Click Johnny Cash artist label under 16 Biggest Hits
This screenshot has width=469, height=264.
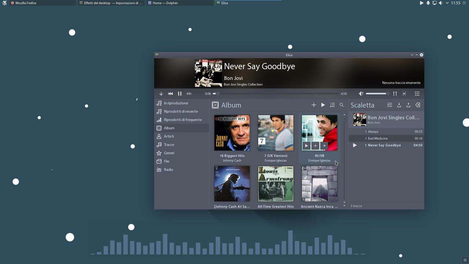click(232, 161)
